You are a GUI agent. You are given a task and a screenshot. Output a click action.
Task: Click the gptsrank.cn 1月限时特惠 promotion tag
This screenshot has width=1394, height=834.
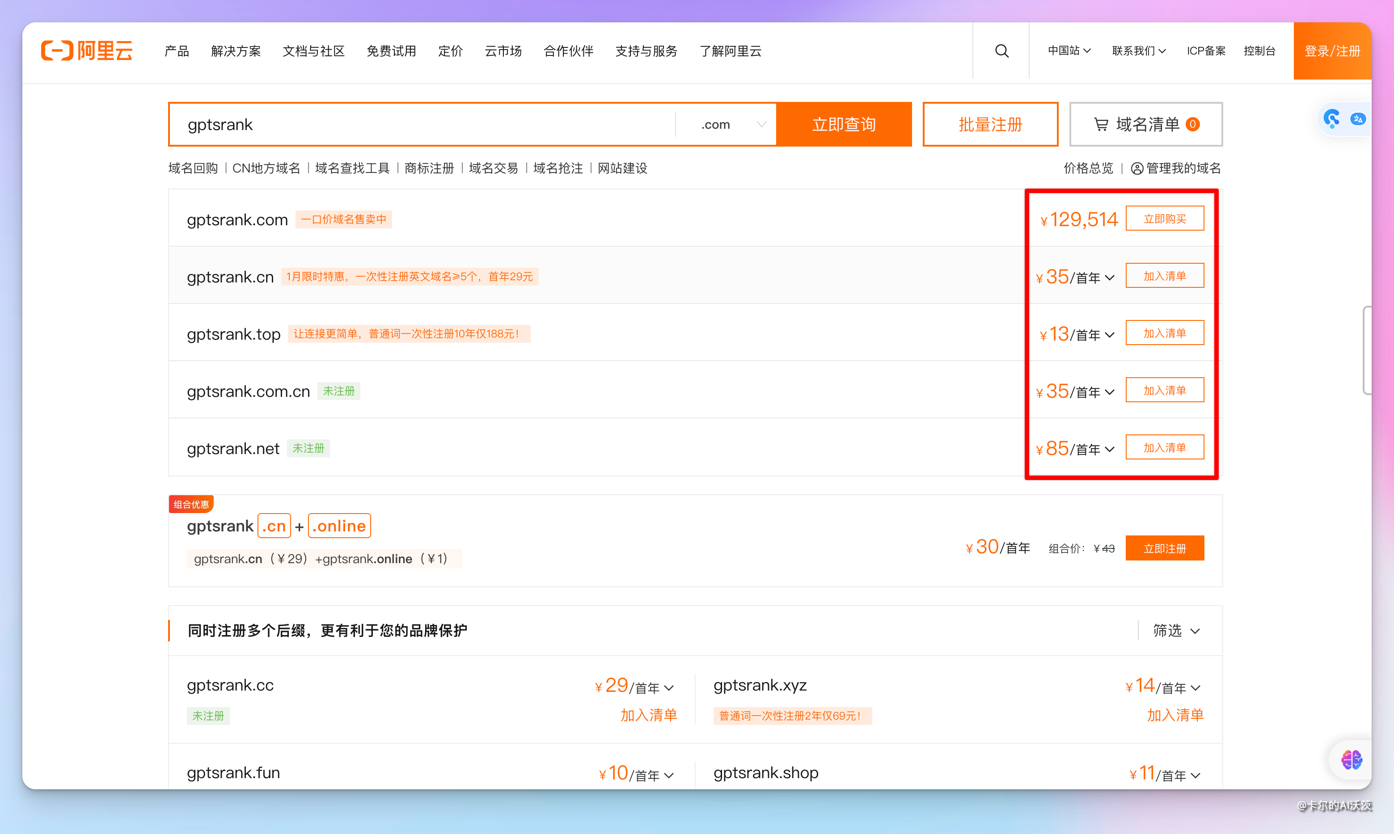pyautogui.click(x=410, y=277)
